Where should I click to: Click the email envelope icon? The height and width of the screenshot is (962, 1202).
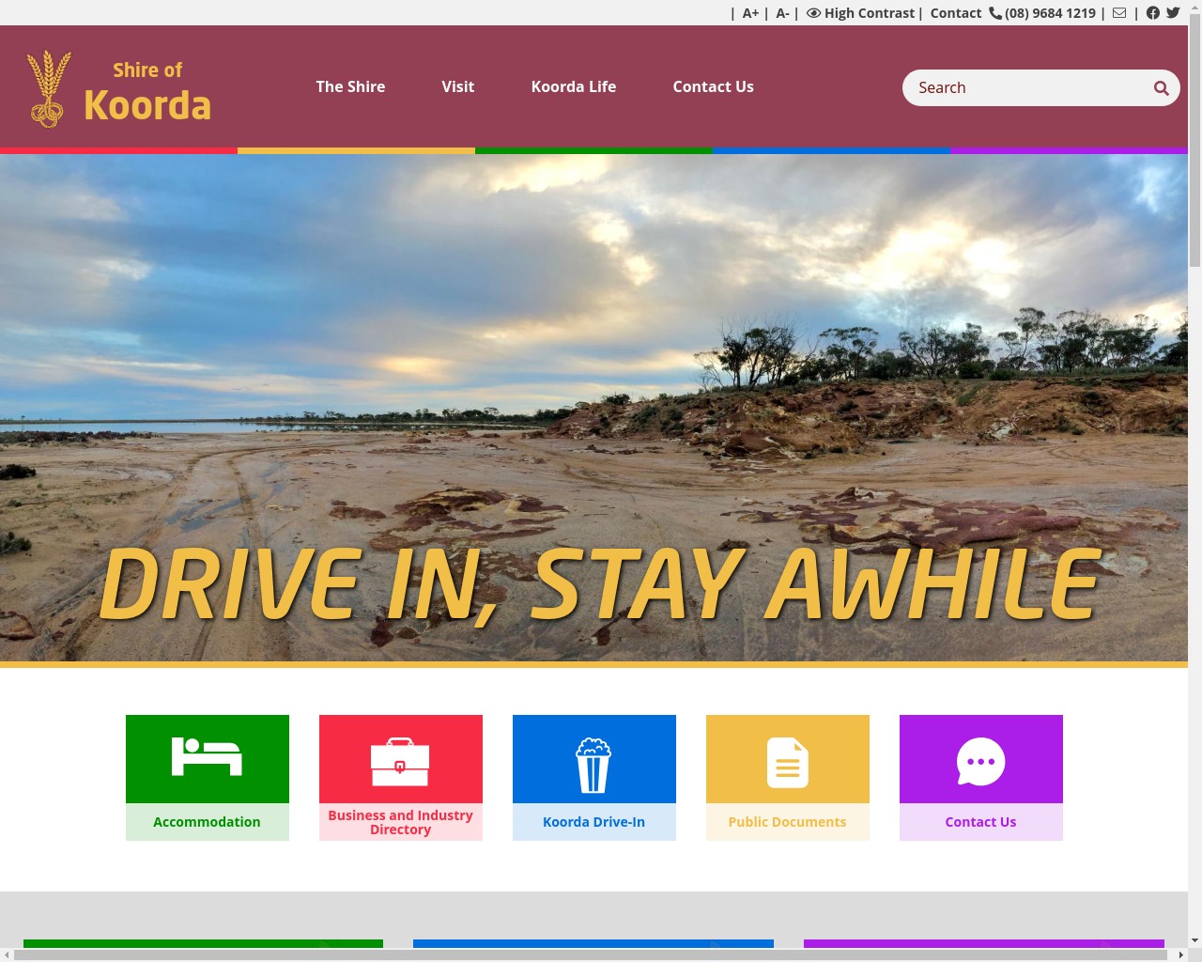pos(1119,13)
